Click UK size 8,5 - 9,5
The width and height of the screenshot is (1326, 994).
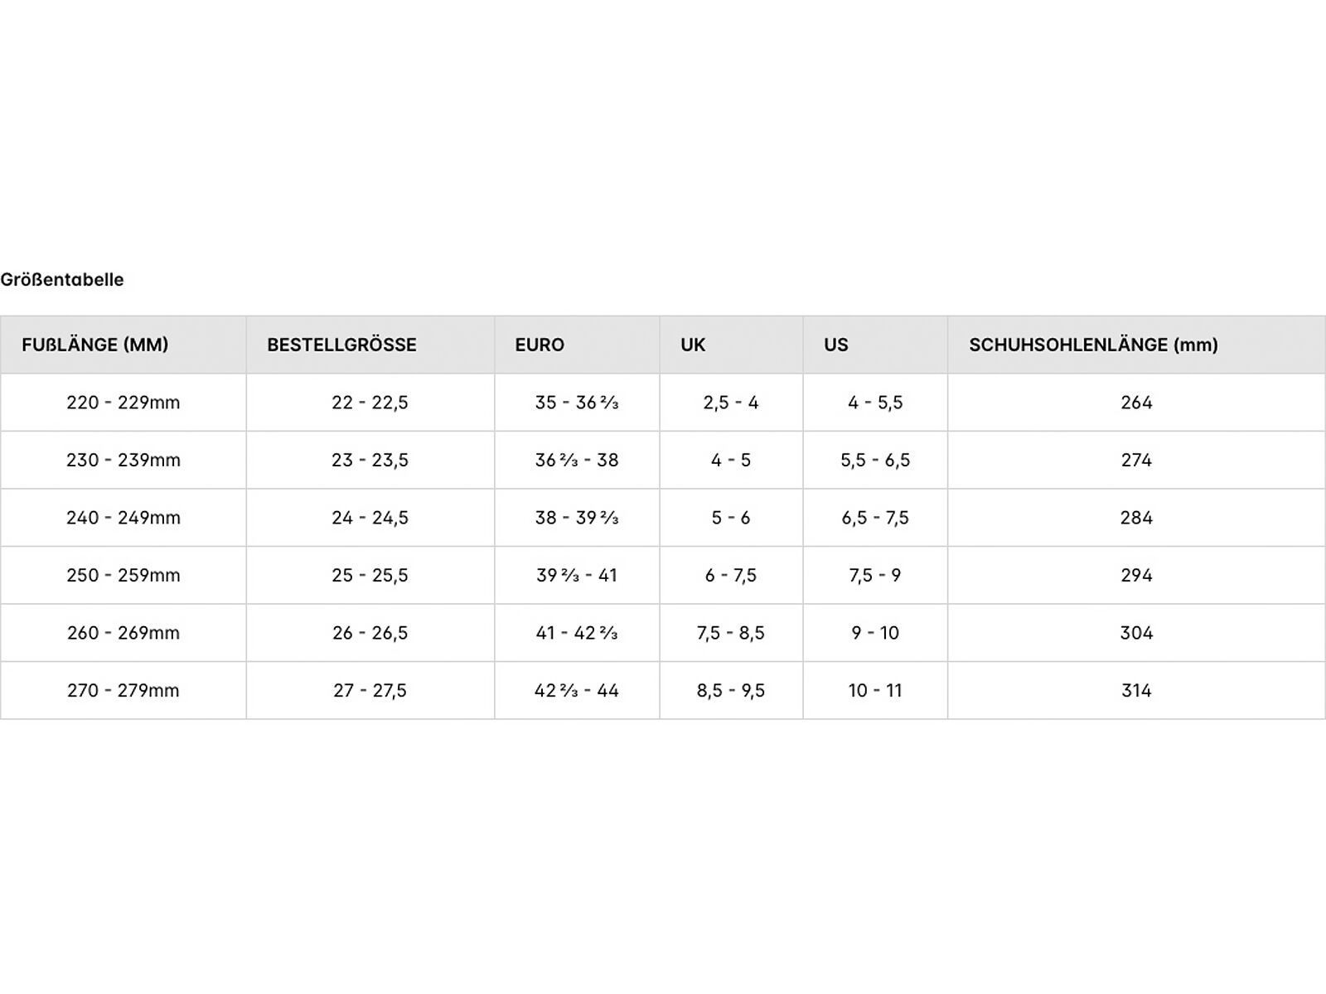pos(731,690)
